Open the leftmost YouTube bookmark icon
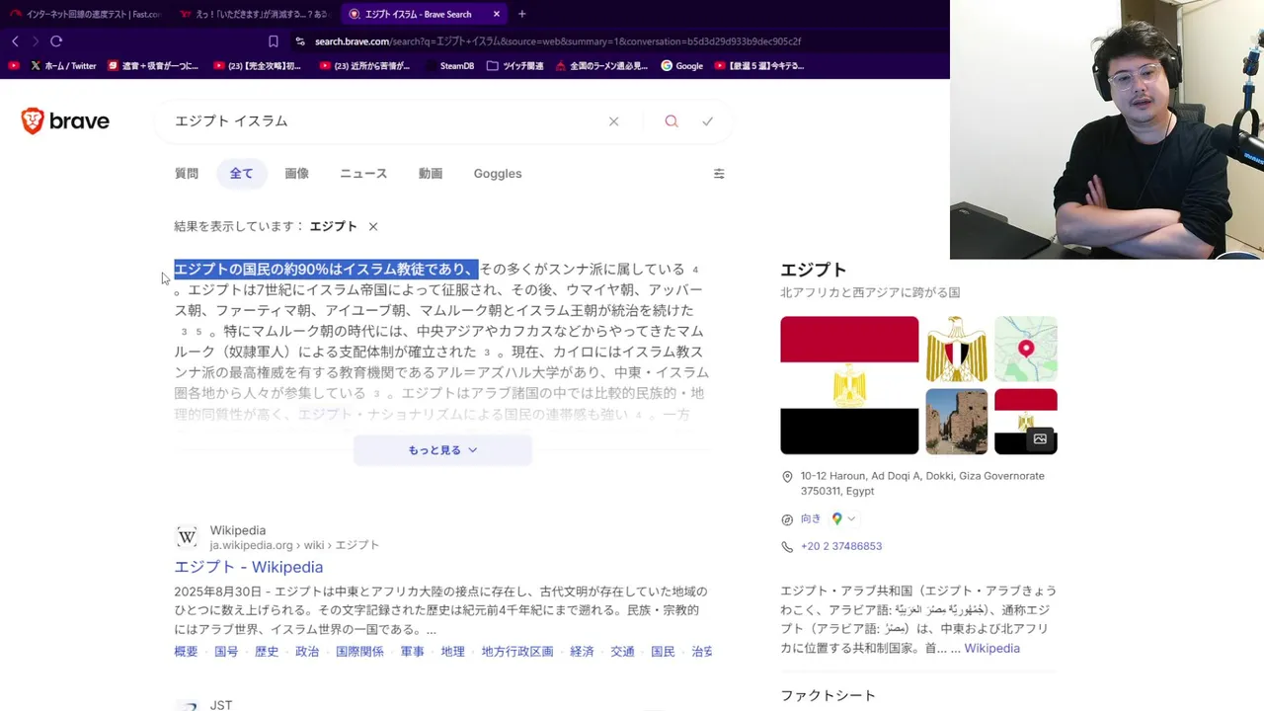 pyautogui.click(x=14, y=66)
